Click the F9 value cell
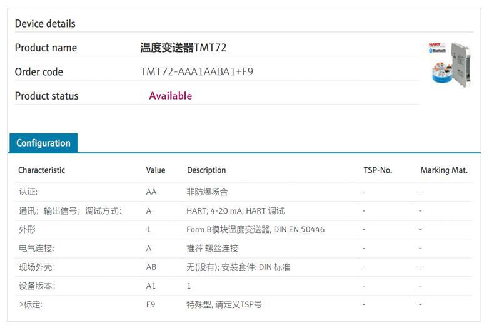Image resolution: width=494 pixels, height=330 pixels. point(151,305)
